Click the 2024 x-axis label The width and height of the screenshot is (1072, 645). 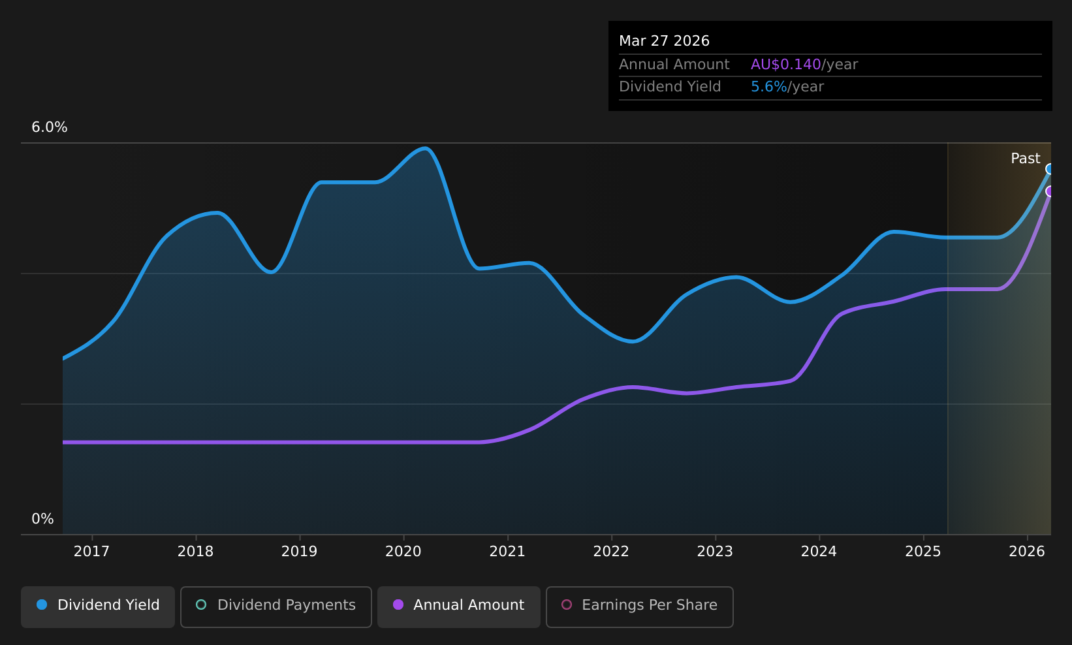[819, 552]
